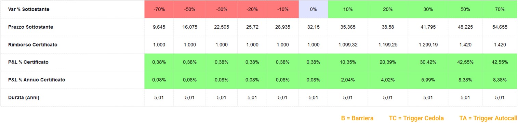Select the 1.420 reimbursement under 70%

click(x=500, y=45)
